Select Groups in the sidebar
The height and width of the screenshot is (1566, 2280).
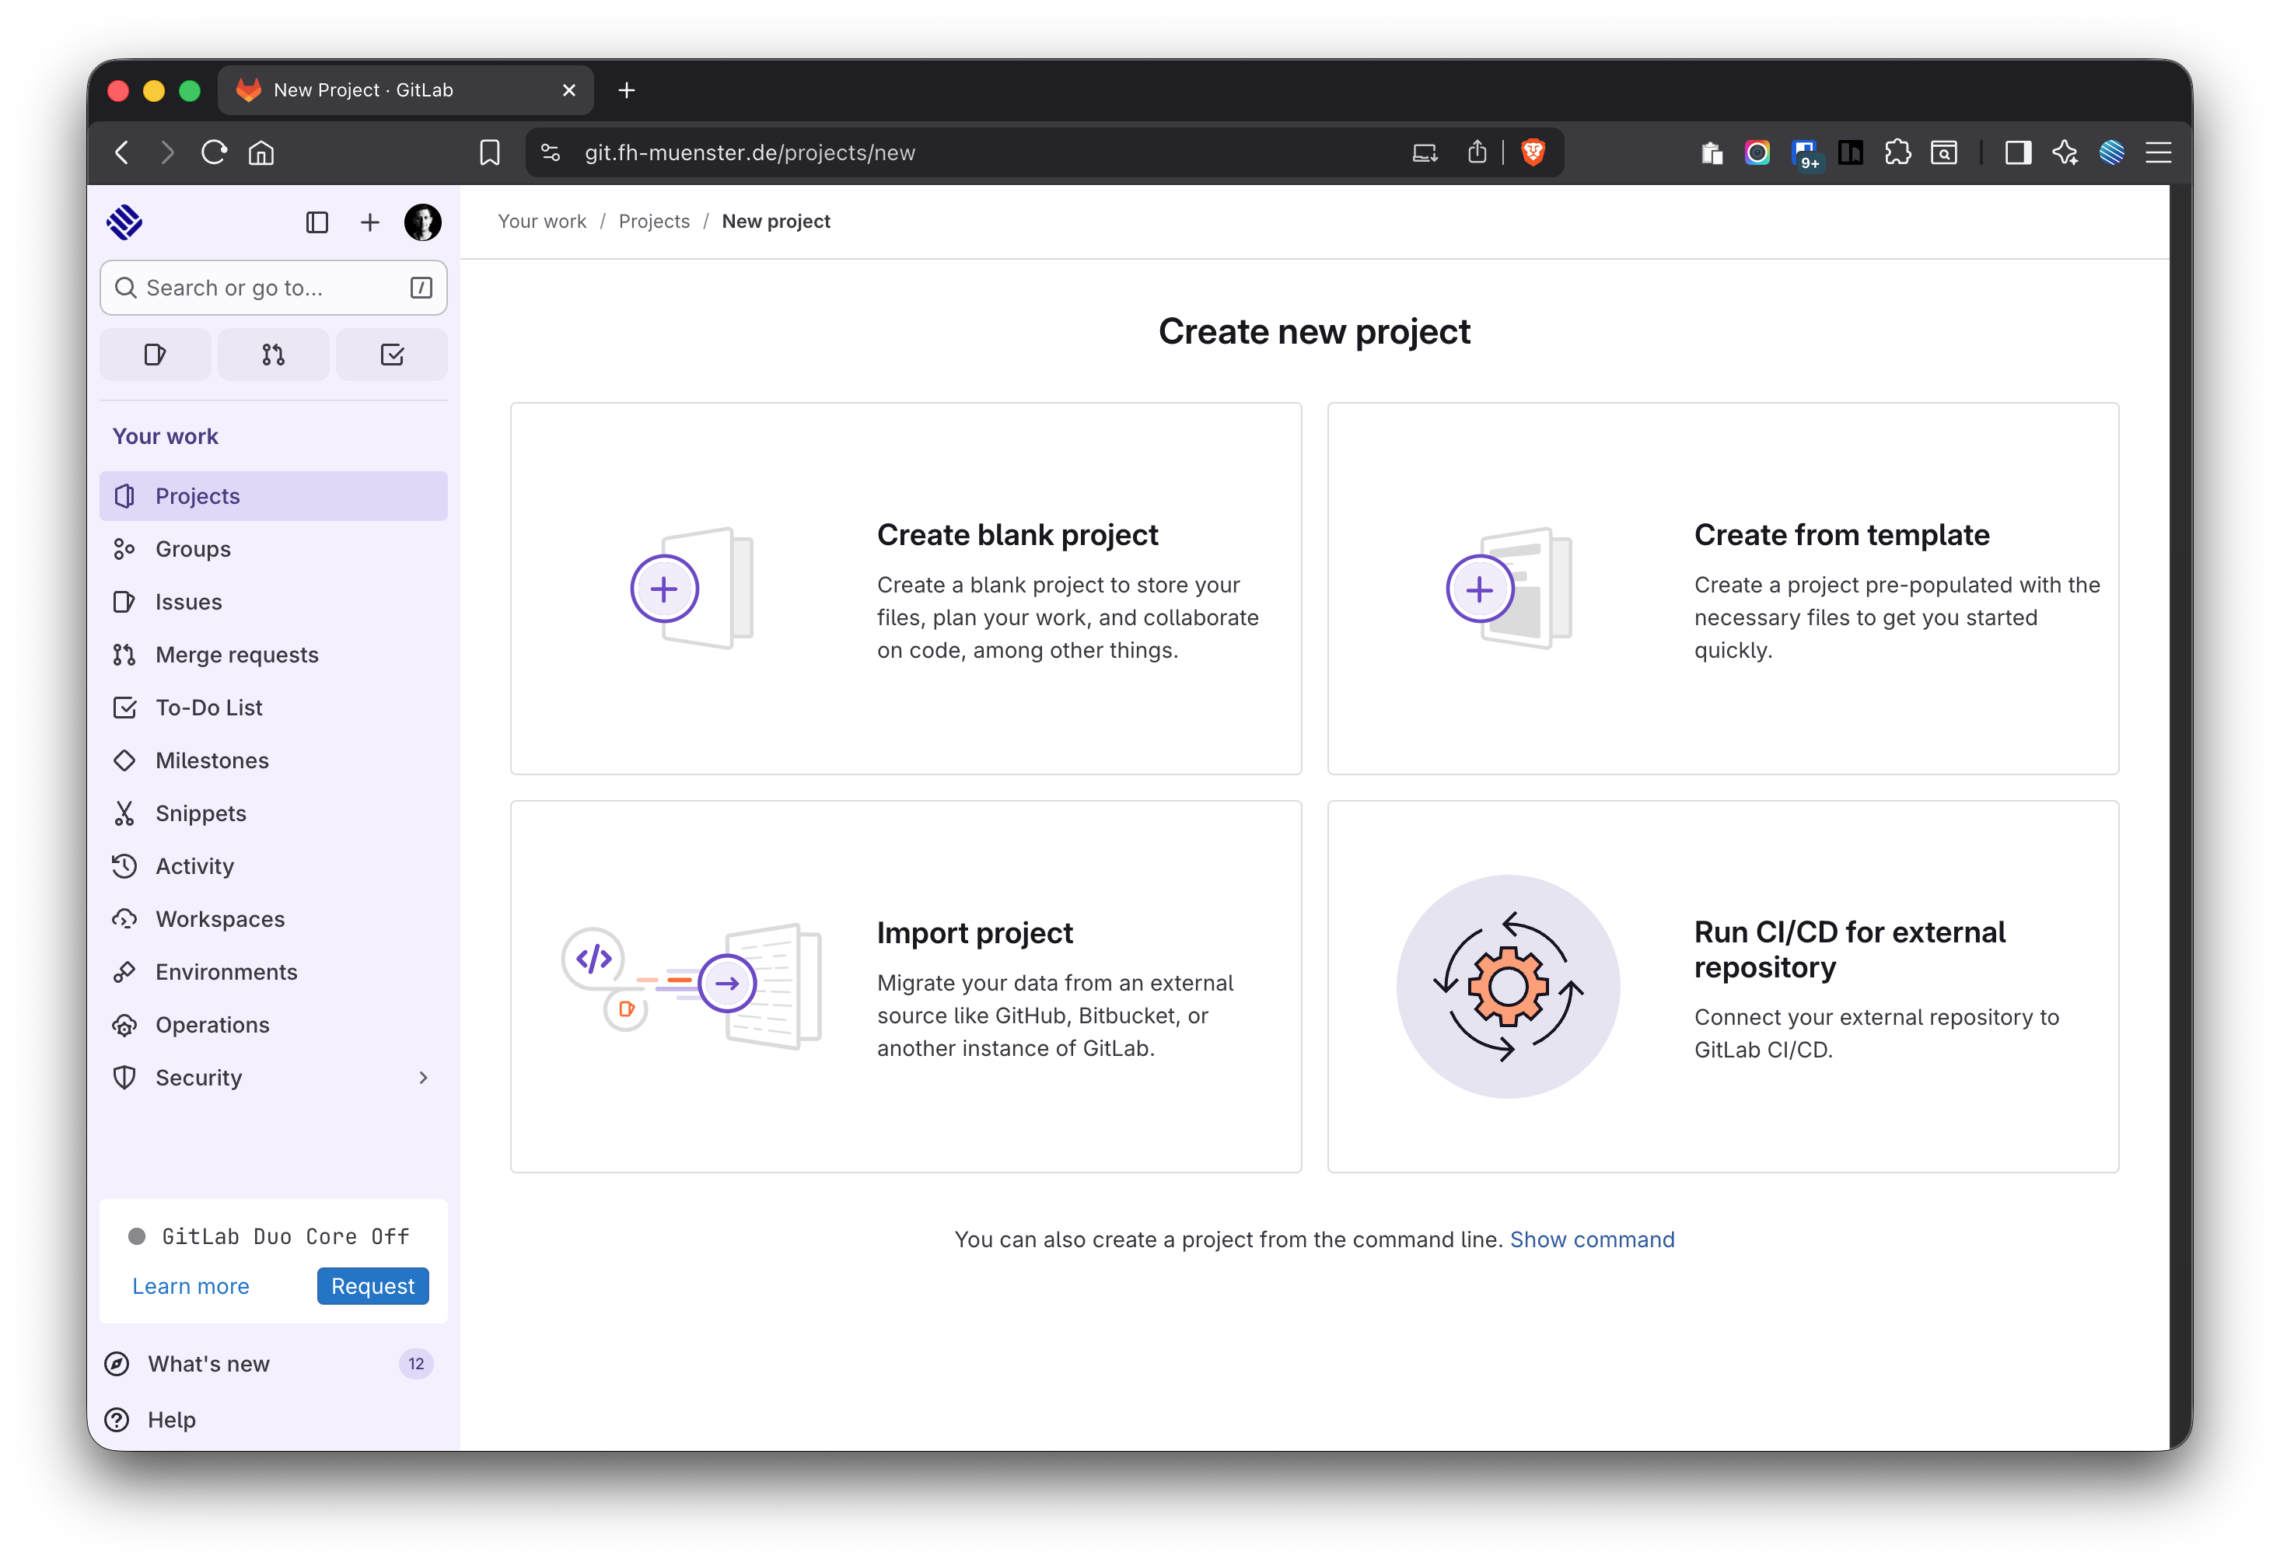194,548
